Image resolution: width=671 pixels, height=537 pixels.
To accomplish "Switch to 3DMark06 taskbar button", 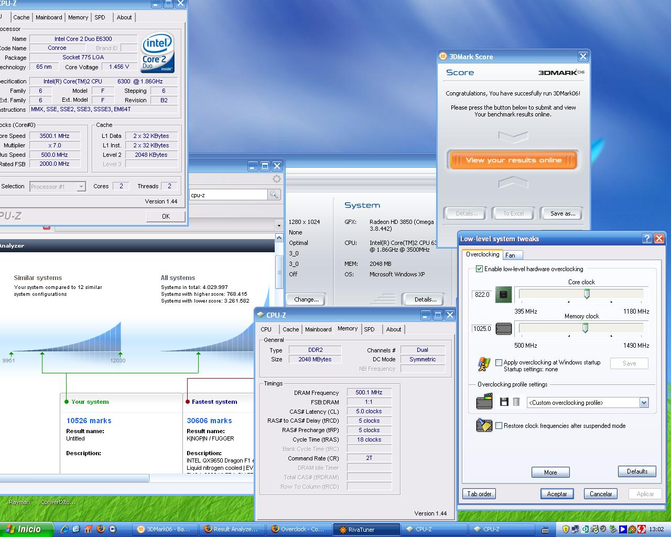I will pos(165,529).
